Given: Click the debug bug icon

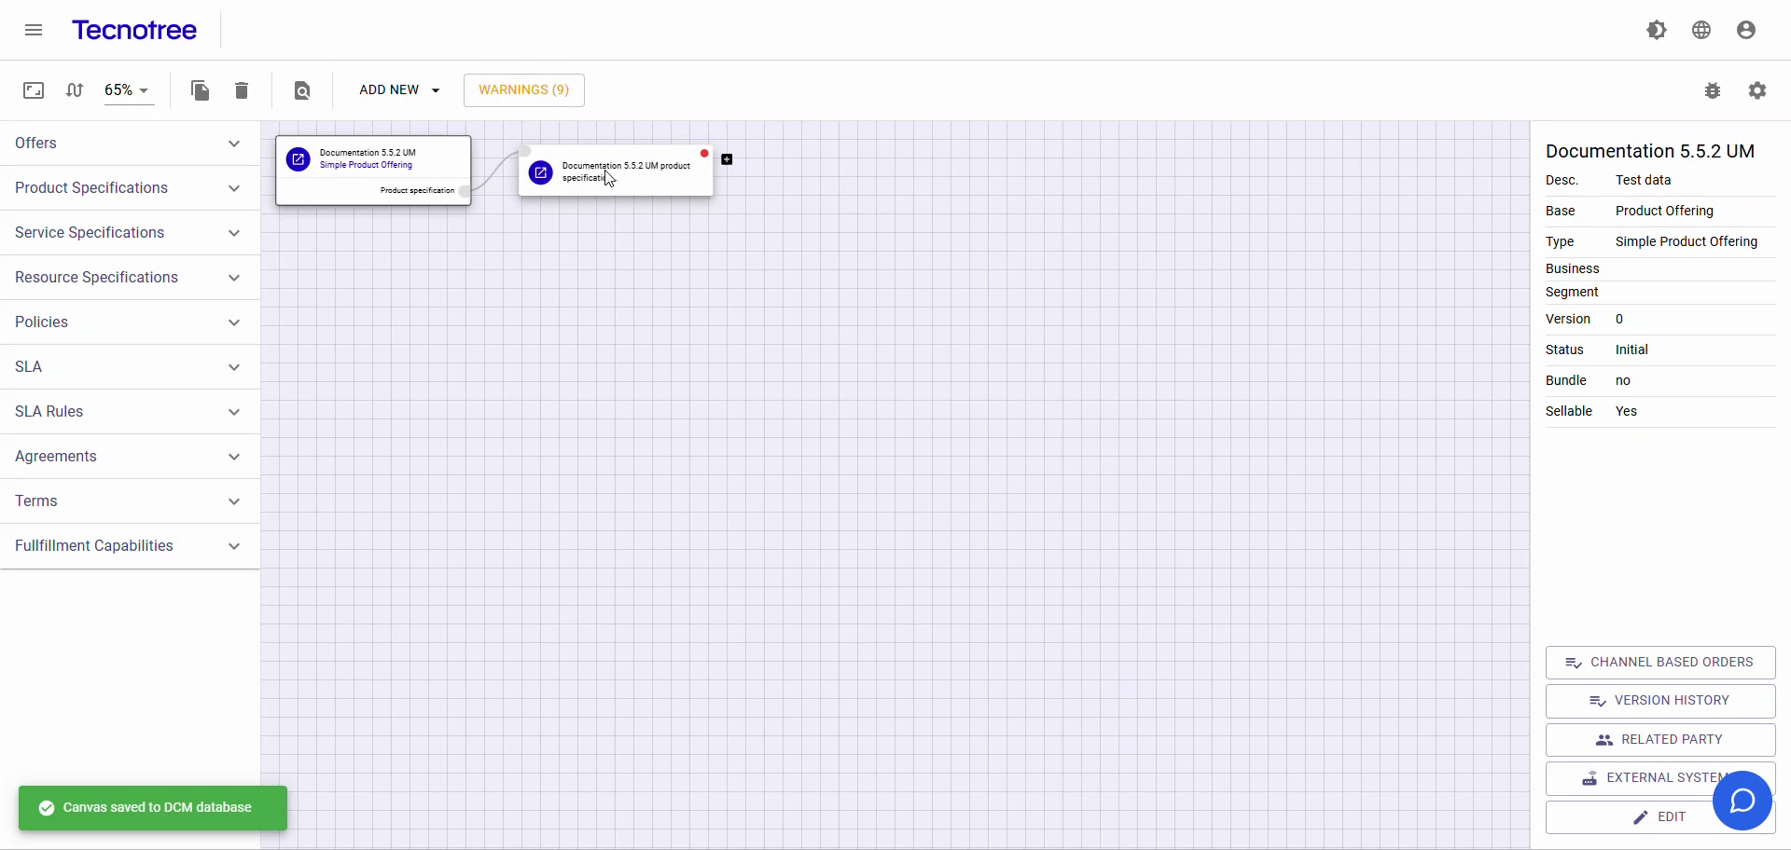Looking at the screenshot, I should tap(1714, 90).
